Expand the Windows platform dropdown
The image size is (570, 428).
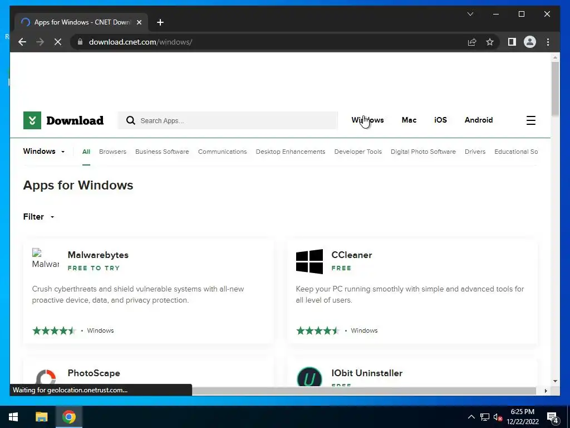(44, 152)
